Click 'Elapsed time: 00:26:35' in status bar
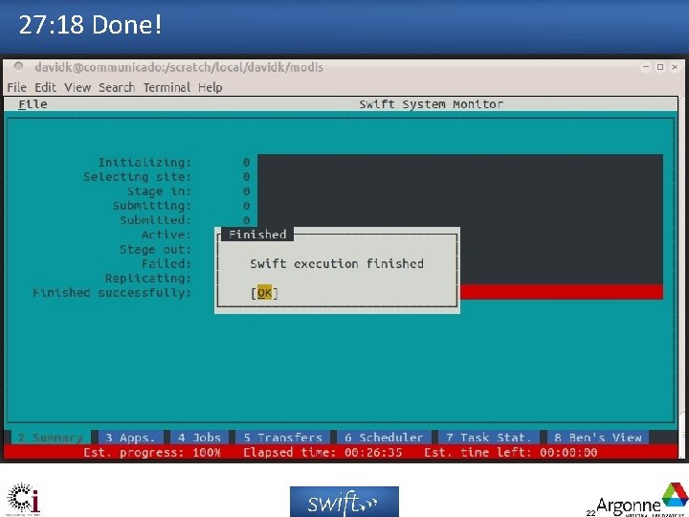 tap(323, 452)
